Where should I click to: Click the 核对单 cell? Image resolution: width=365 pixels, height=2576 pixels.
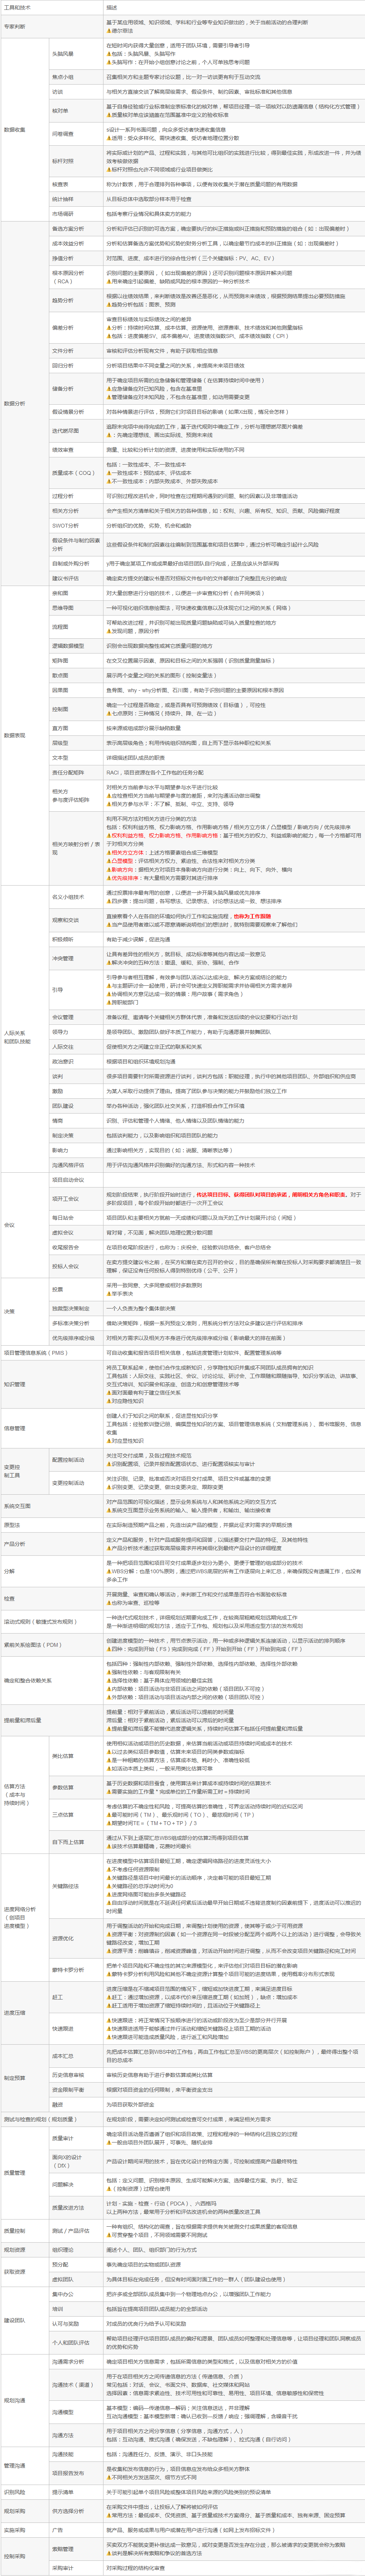click(76, 111)
